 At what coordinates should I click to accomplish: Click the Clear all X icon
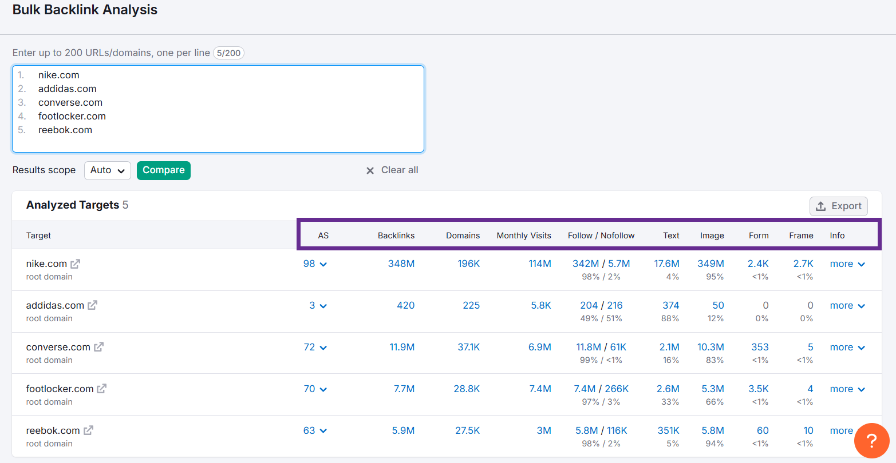tap(370, 170)
